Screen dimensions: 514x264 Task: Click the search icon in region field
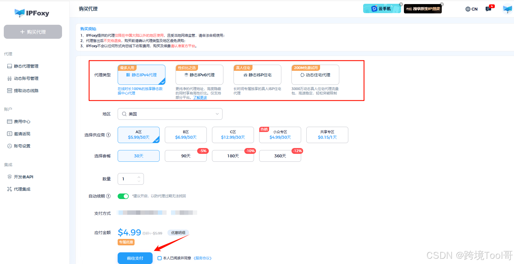coord(124,114)
